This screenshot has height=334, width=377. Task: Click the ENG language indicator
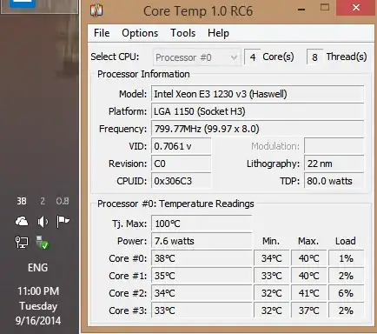click(x=38, y=268)
